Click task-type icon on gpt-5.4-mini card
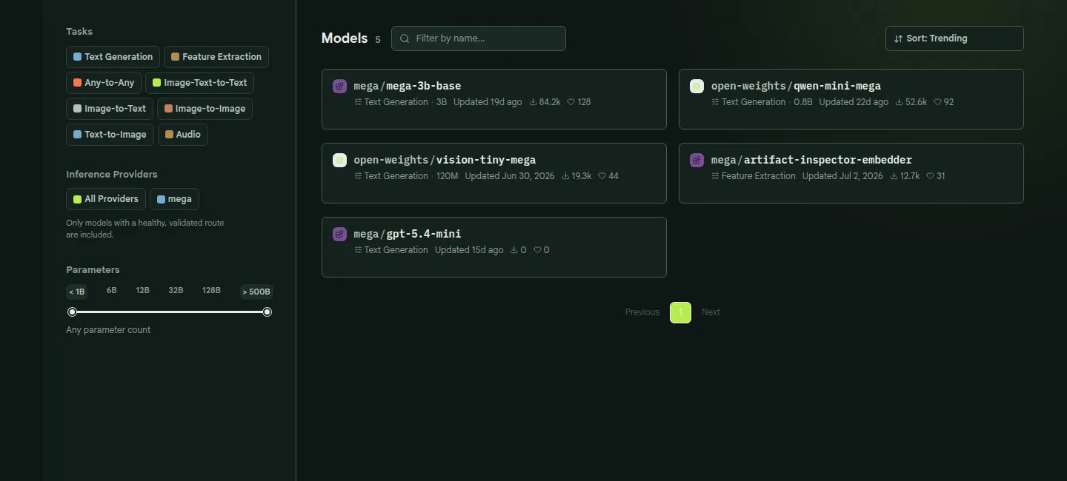 coord(358,250)
